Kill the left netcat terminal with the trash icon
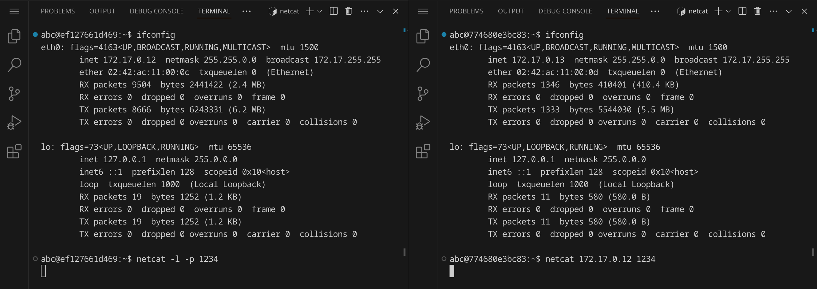The image size is (817, 289). pos(349,11)
